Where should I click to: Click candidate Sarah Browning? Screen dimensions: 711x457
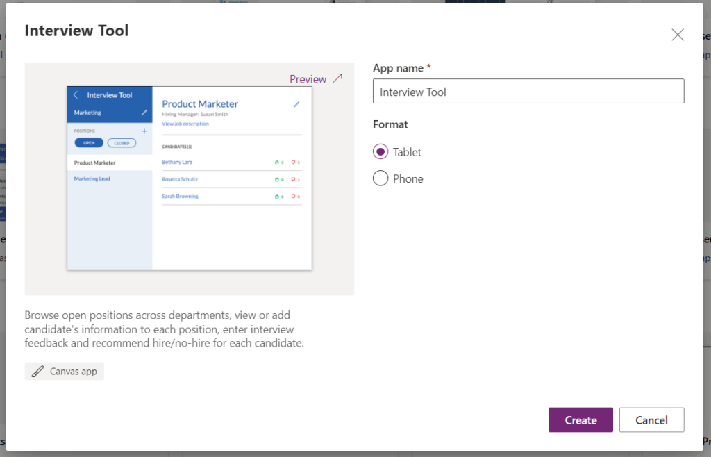[x=180, y=197]
